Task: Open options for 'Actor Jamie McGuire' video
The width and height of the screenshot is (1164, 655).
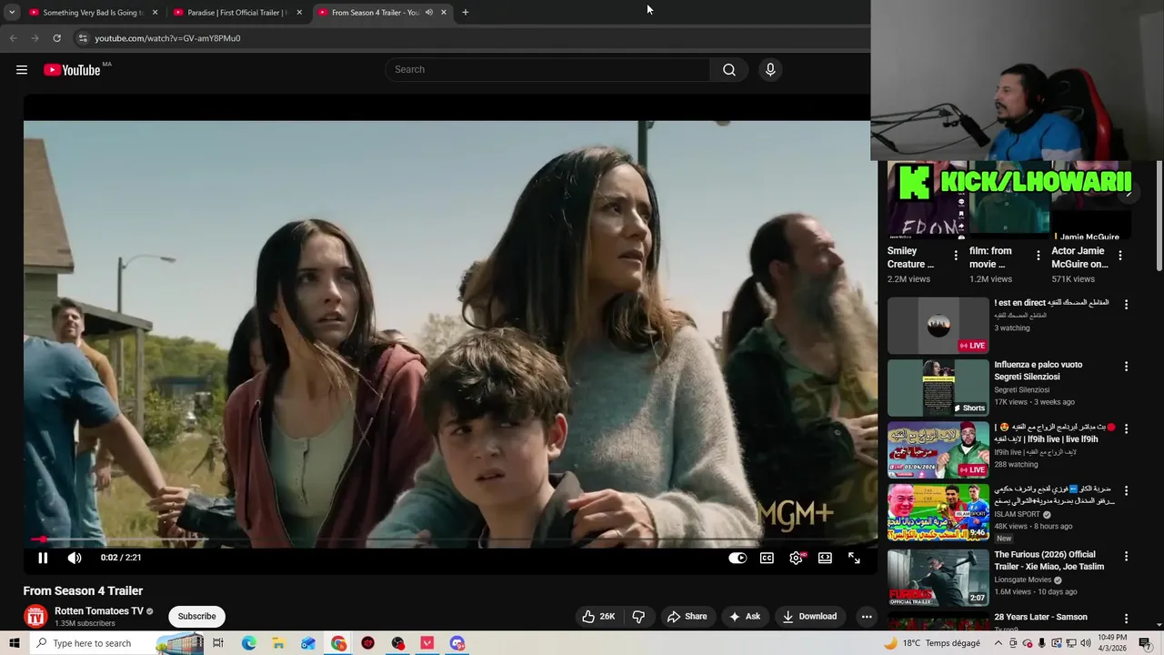Action: (x=1119, y=256)
